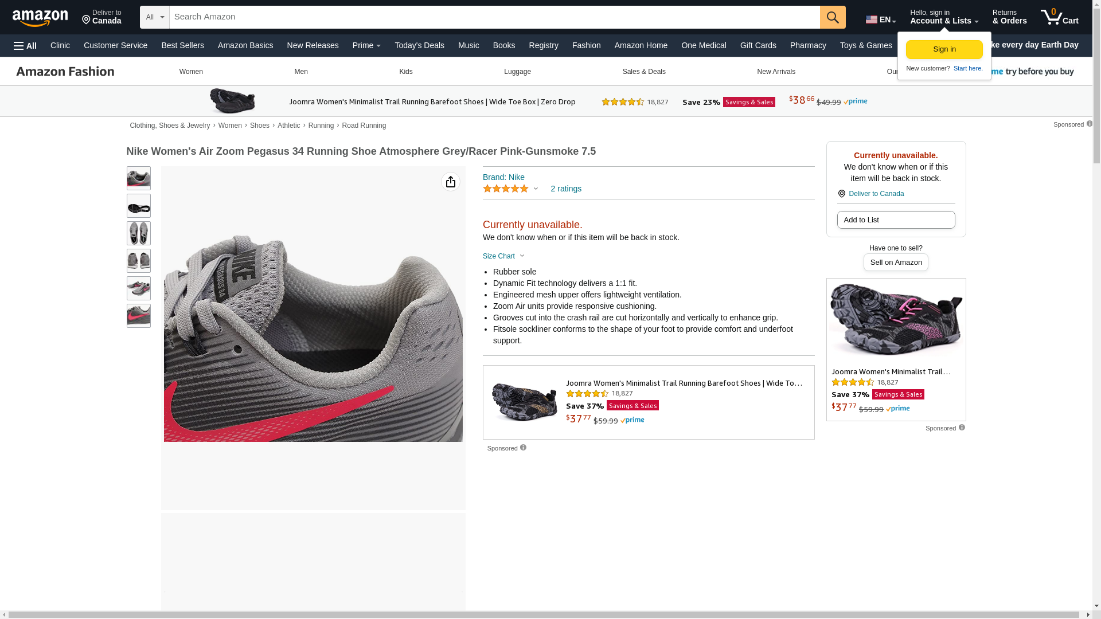Click the Amazon Fashion logo
1101x619 pixels.
(x=65, y=72)
